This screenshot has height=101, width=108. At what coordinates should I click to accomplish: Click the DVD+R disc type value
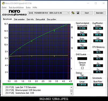tap(82, 78)
